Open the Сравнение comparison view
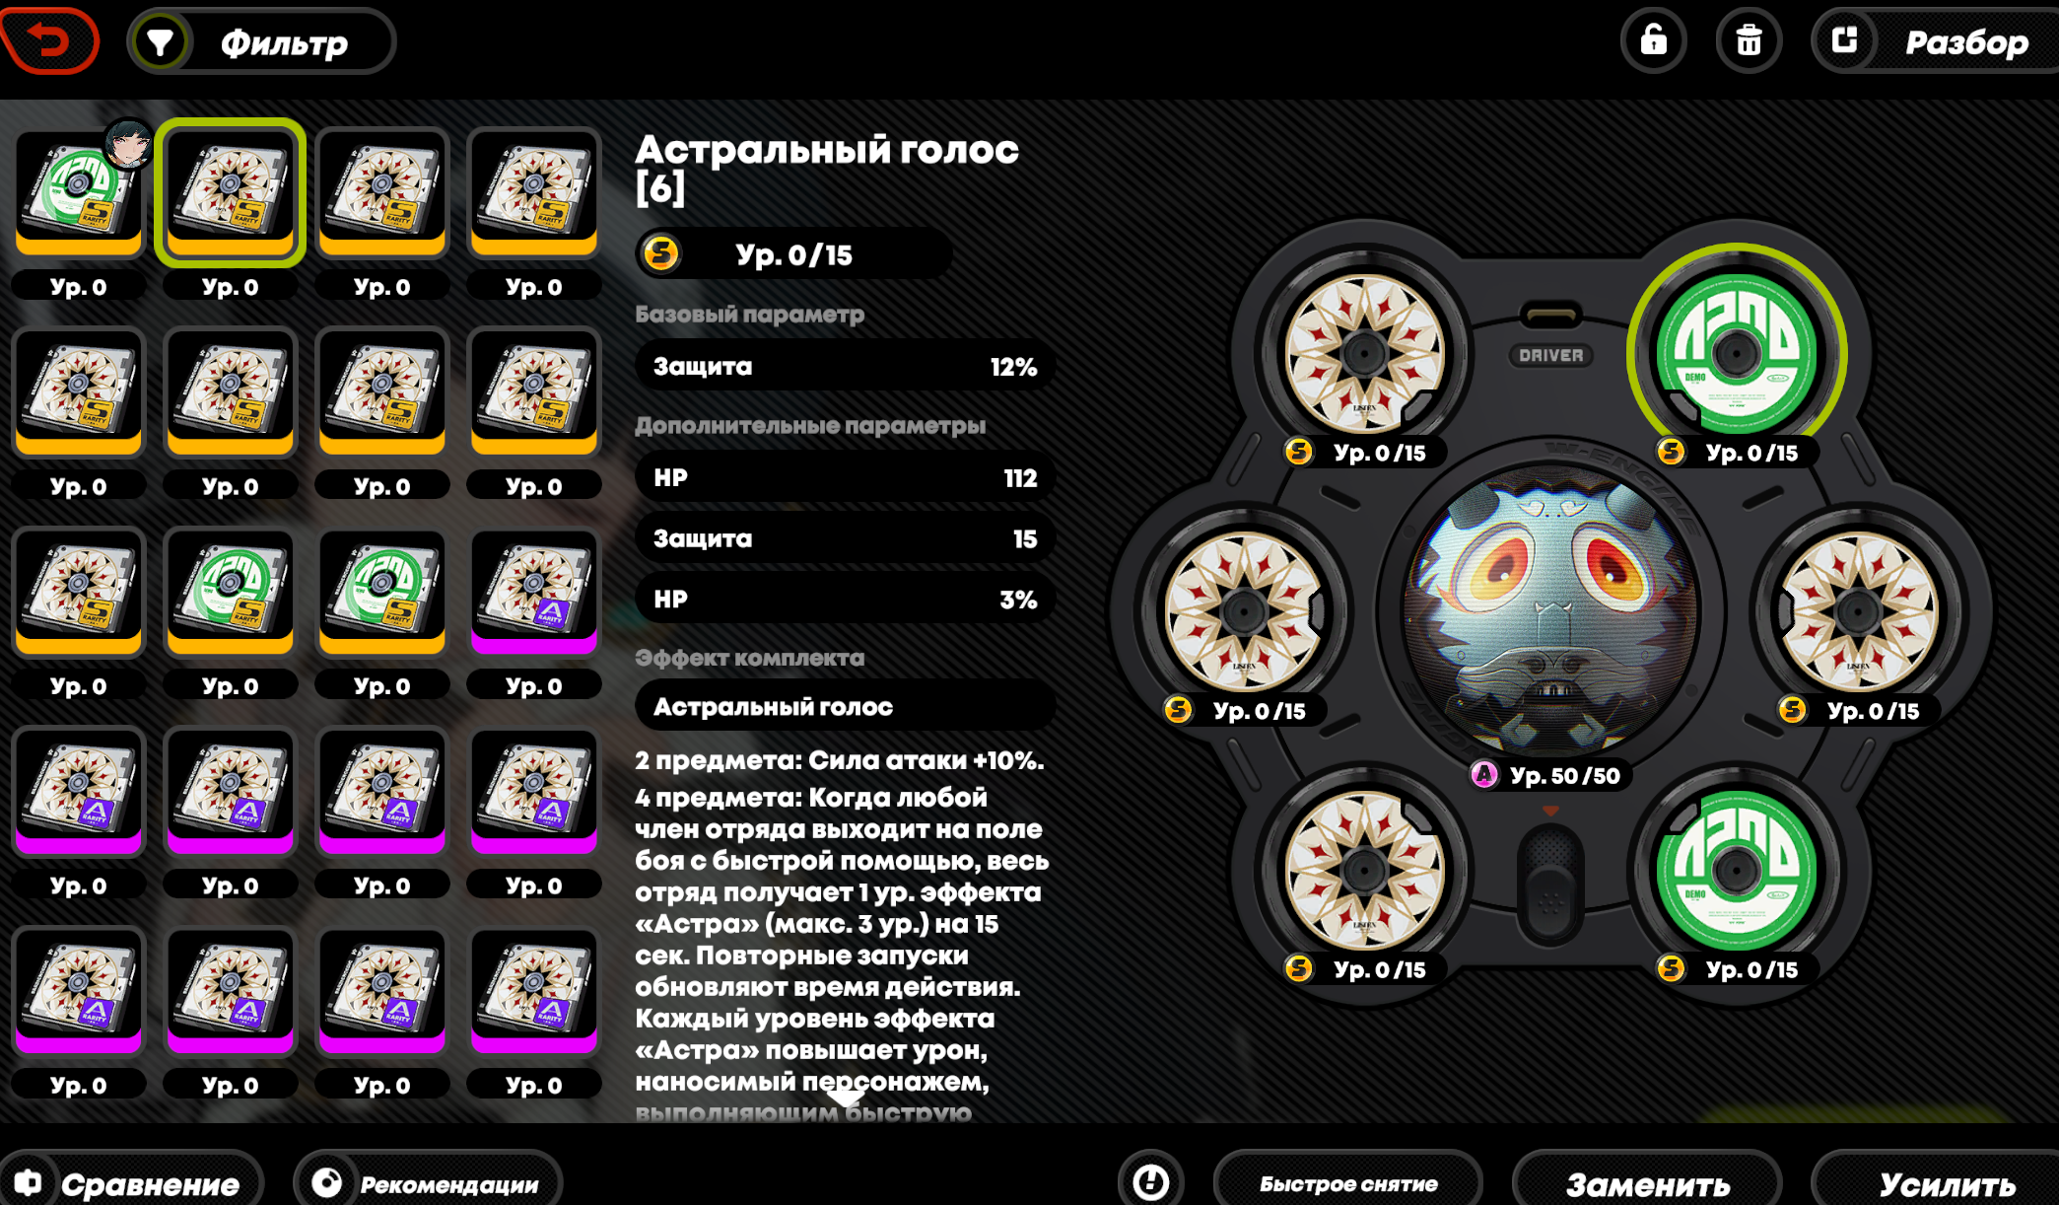 click(x=131, y=1182)
